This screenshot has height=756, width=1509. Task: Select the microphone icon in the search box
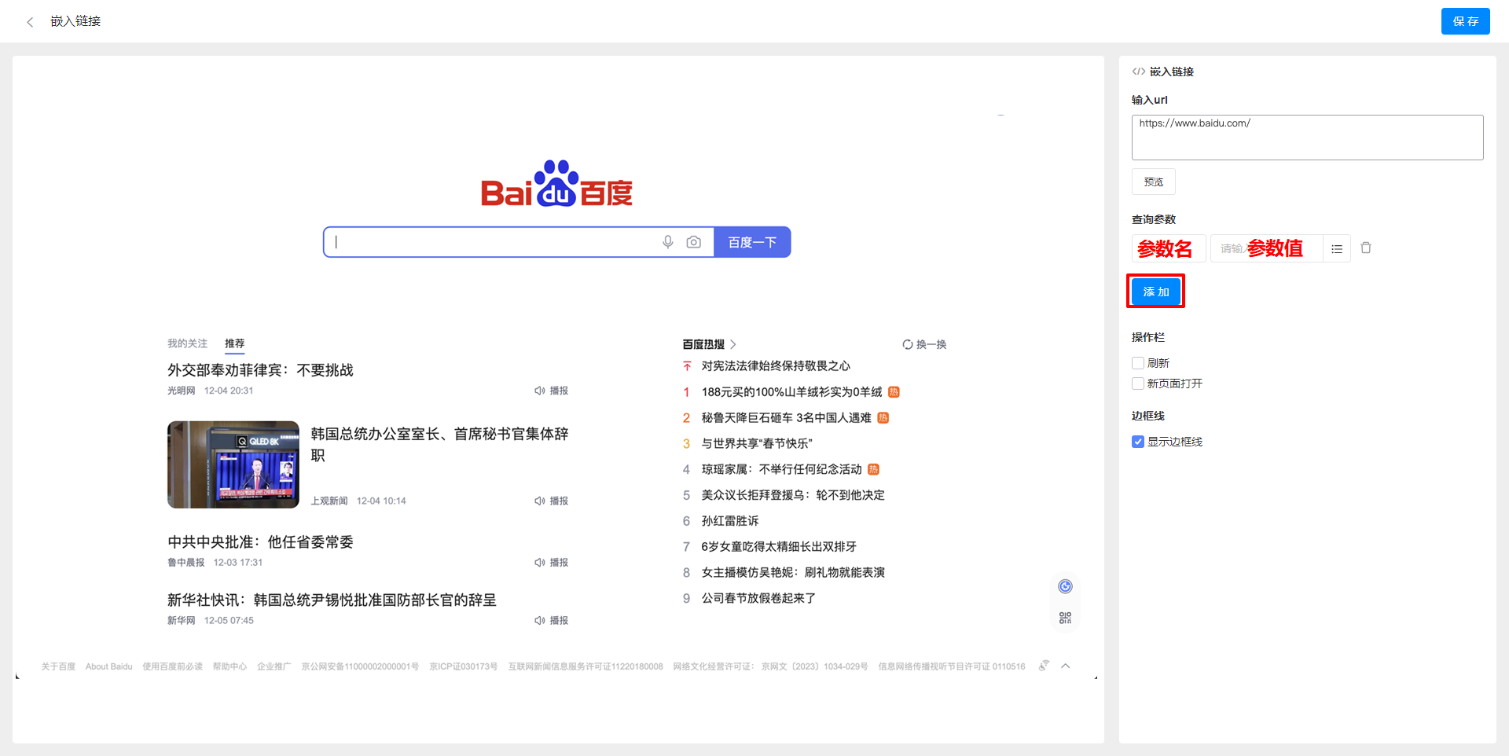point(667,242)
